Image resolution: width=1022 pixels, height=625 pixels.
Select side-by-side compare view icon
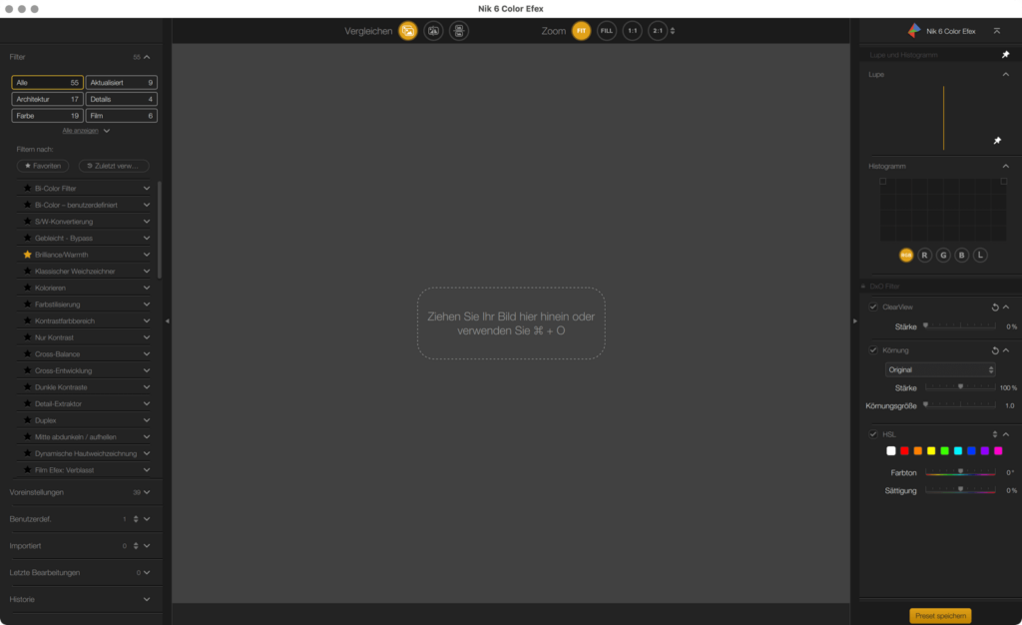pyautogui.click(x=433, y=31)
